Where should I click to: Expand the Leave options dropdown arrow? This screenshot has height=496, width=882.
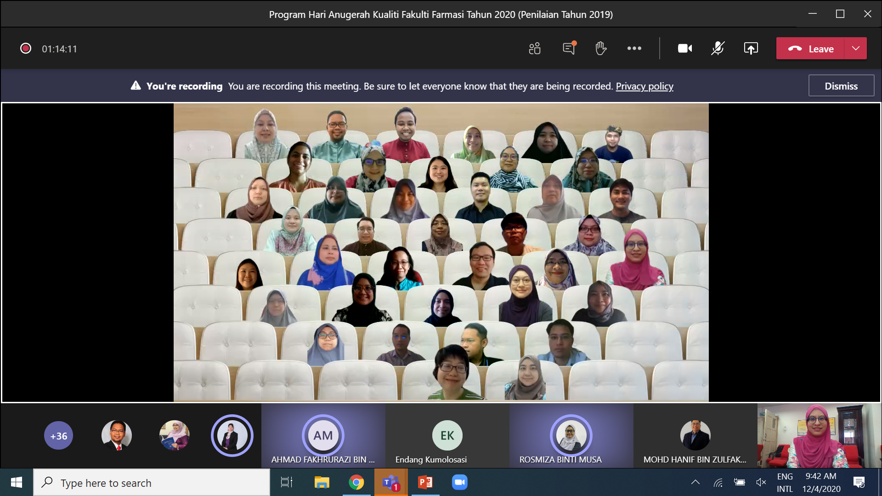[x=856, y=49]
